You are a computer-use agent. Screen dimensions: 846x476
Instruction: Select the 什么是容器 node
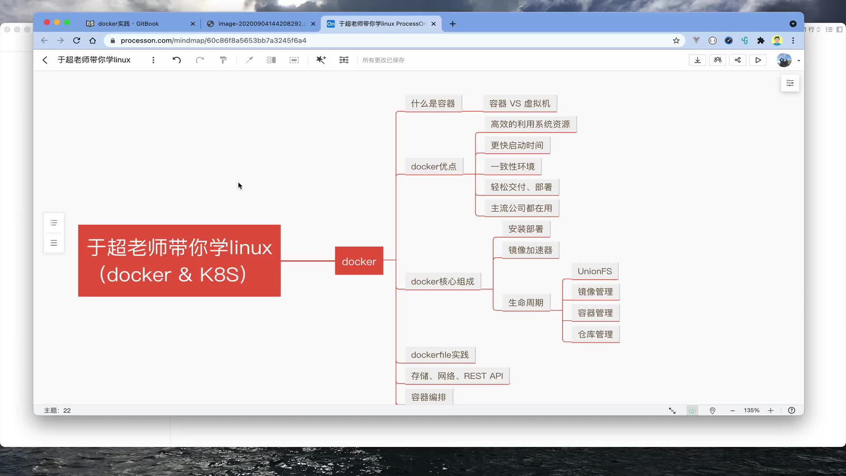point(433,104)
